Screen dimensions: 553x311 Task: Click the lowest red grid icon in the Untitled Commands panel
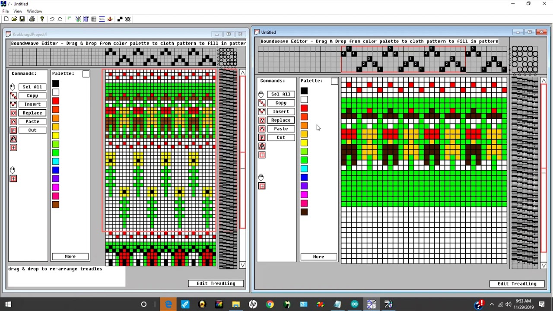point(262,186)
